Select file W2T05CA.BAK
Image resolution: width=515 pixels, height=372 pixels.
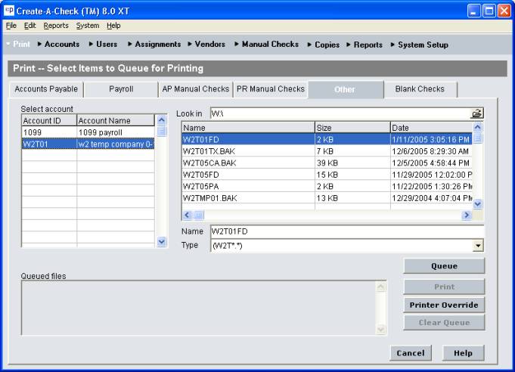327,163
